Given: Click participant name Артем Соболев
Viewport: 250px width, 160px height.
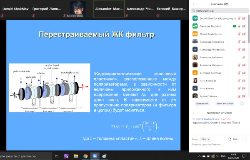Looking at the screenshot, I should tap(208, 96).
